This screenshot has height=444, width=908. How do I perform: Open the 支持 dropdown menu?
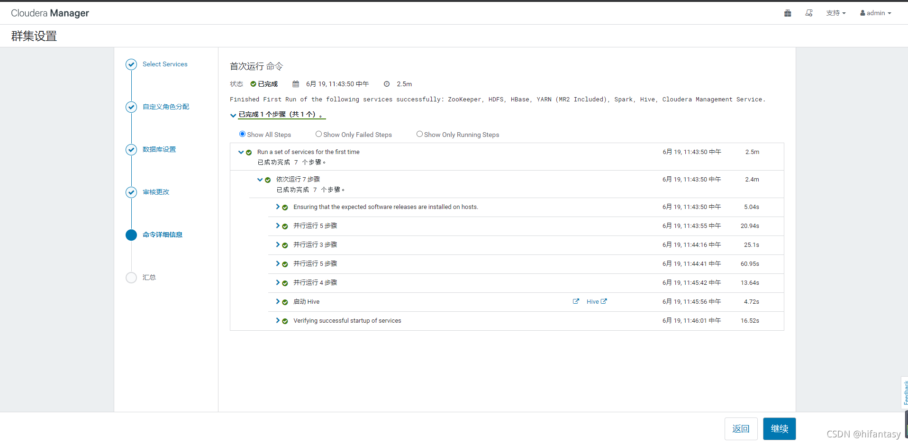click(835, 13)
